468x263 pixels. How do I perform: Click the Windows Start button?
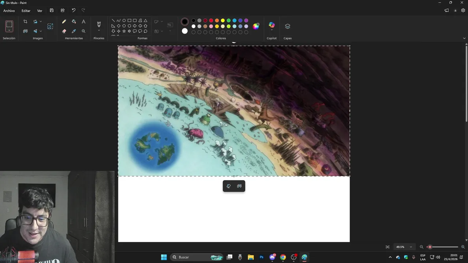(x=164, y=257)
